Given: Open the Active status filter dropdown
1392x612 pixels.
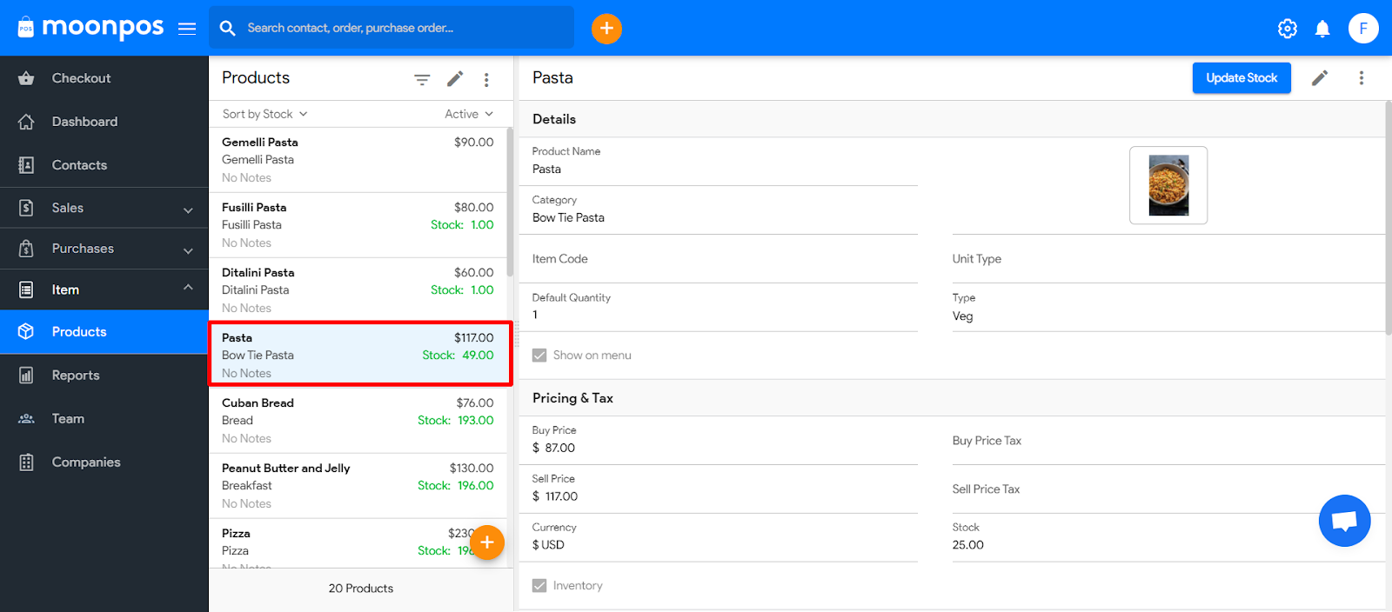Looking at the screenshot, I should tap(468, 114).
